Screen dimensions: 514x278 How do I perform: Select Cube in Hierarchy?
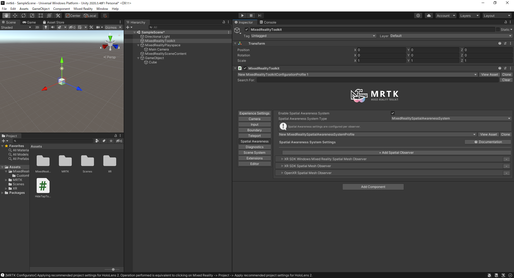pos(153,62)
